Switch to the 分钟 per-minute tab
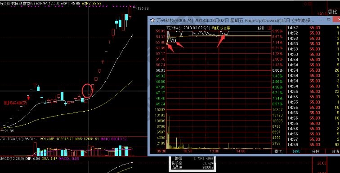Viewport: 340px width, 173px height. 315,151
